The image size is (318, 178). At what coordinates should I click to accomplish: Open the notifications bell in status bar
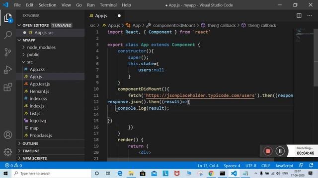[x=311, y=166]
